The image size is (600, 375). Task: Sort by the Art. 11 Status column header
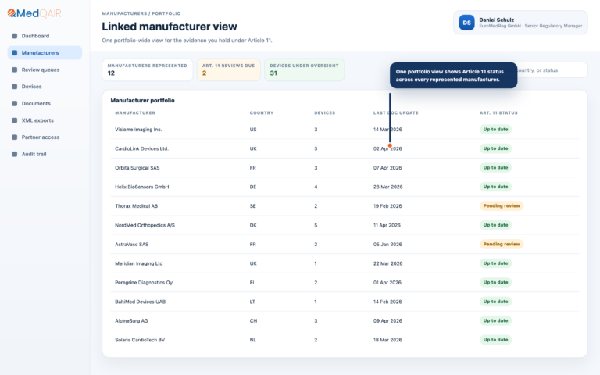click(x=498, y=112)
